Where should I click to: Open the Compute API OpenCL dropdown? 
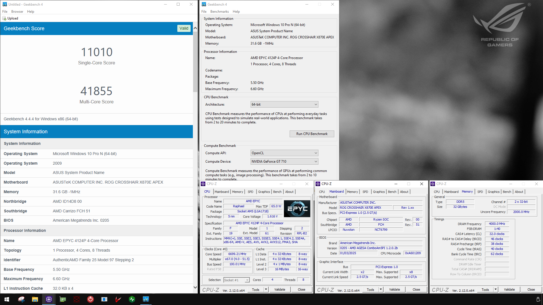(284, 153)
